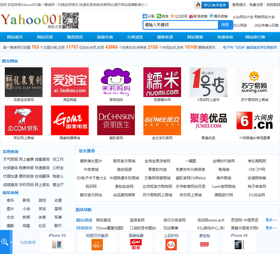Open the 爱淘宝 ai.Taobao.com tile
This screenshot has width=280, height=254.
pos(70,82)
